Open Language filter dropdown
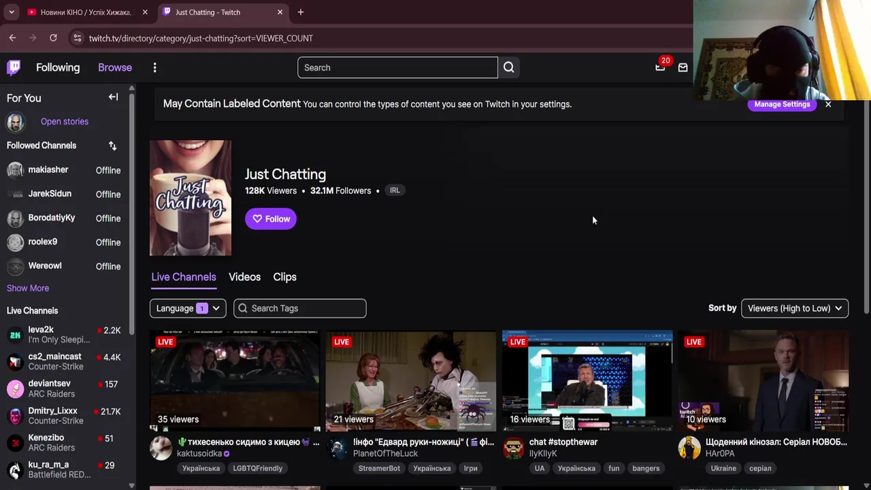This screenshot has width=871, height=490. coord(188,308)
